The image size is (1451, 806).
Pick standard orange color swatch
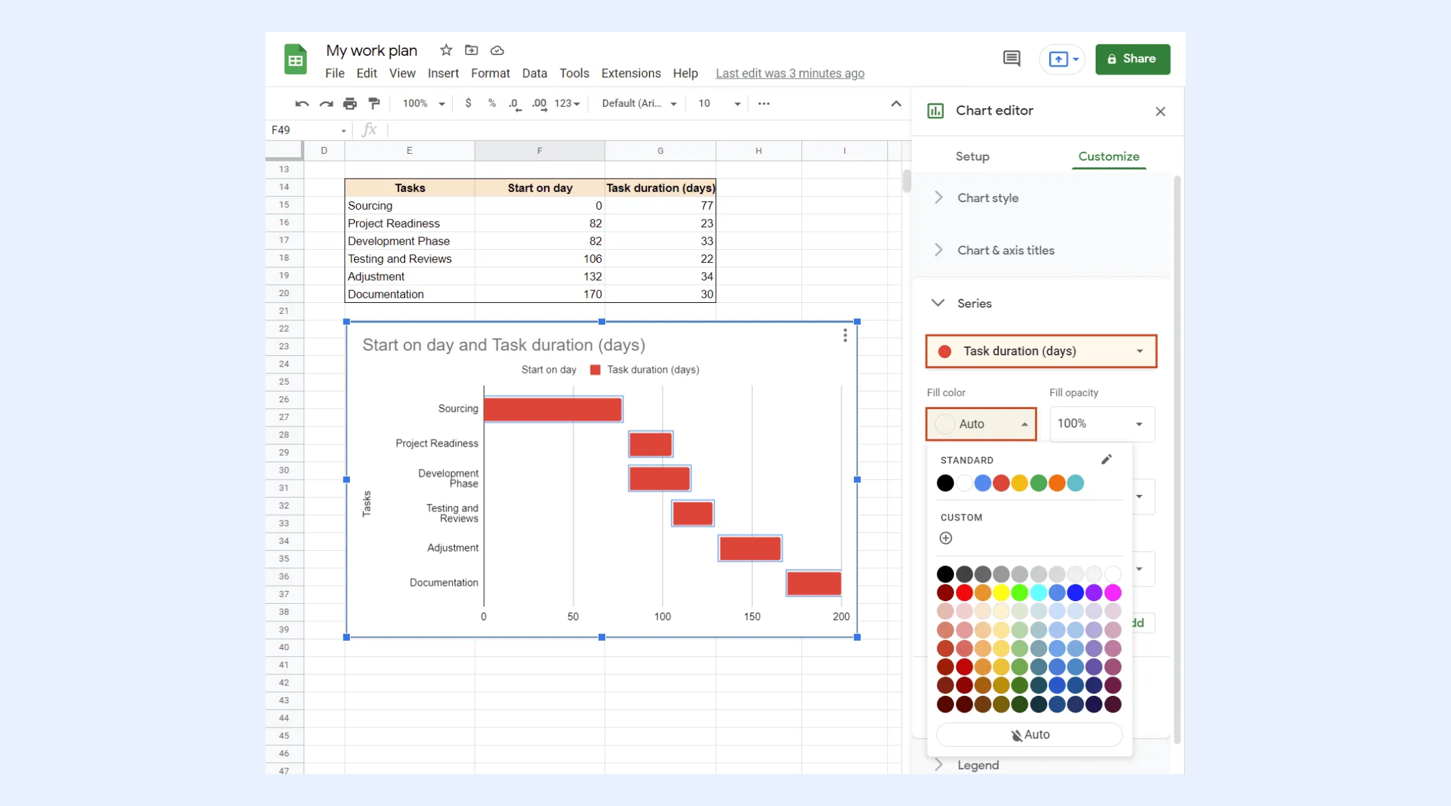[1057, 483]
